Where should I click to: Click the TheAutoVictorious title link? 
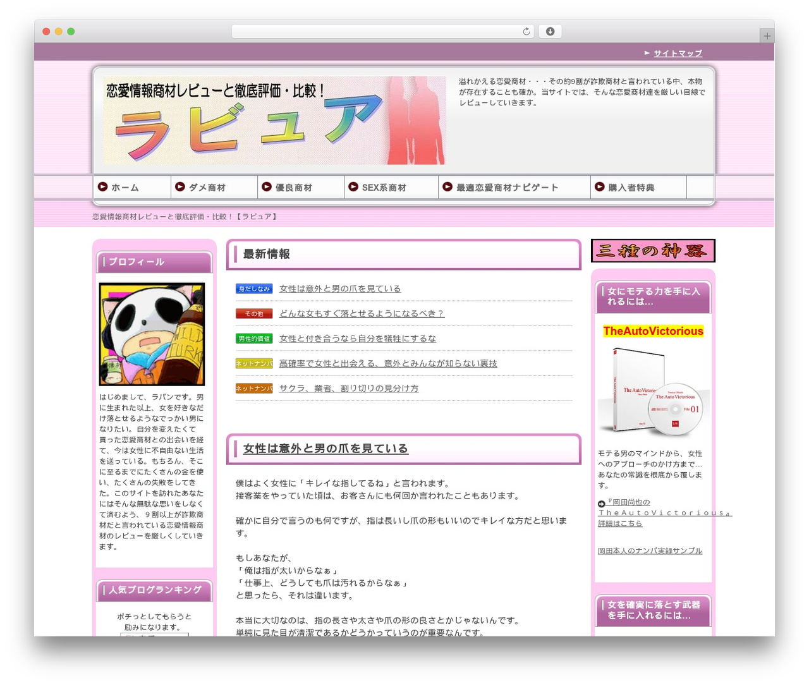(653, 331)
